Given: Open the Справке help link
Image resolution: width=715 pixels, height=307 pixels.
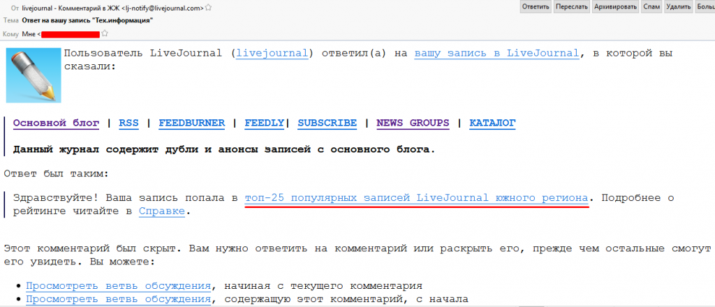Looking at the screenshot, I should coord(162,211).
